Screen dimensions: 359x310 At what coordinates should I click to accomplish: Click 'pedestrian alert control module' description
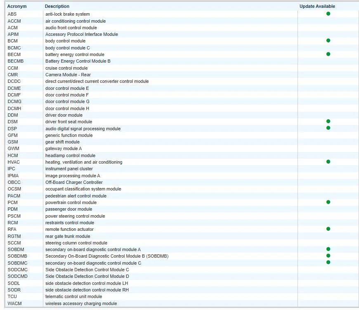[76, 196]
